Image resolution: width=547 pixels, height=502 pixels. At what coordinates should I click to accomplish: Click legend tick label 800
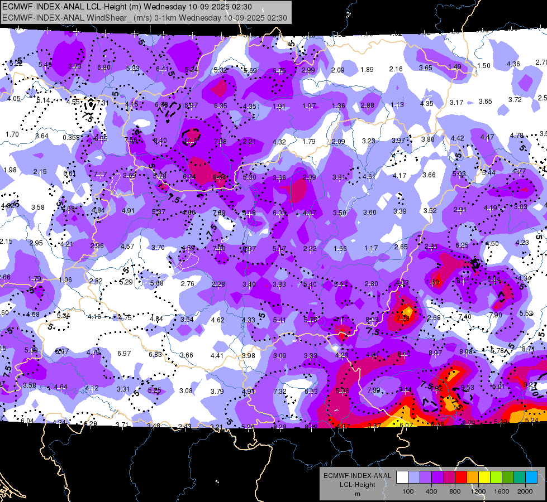(x=455, y=491)
